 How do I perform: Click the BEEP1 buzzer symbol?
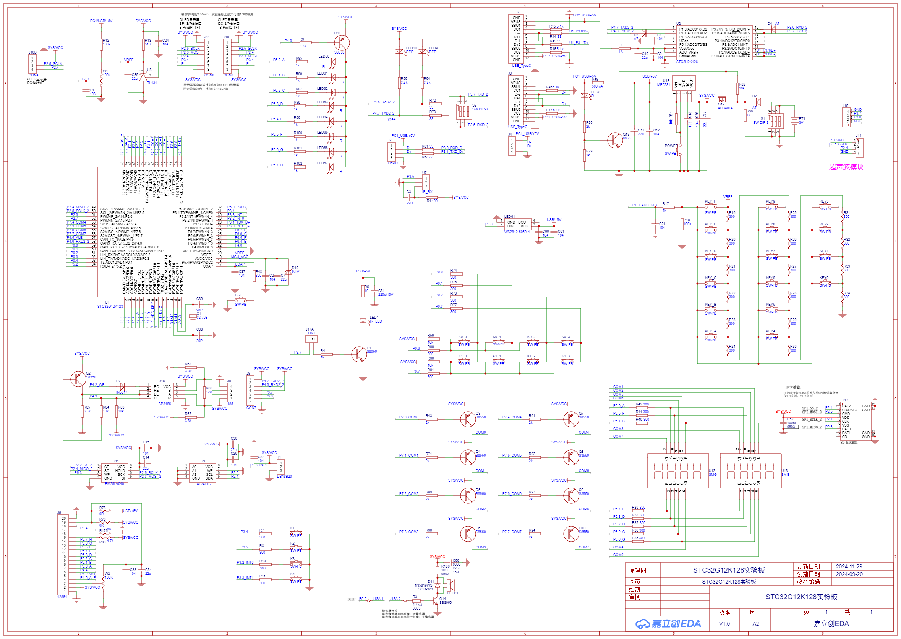450,586
